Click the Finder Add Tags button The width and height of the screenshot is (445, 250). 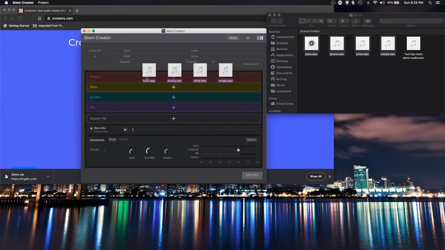pos(367,21)
